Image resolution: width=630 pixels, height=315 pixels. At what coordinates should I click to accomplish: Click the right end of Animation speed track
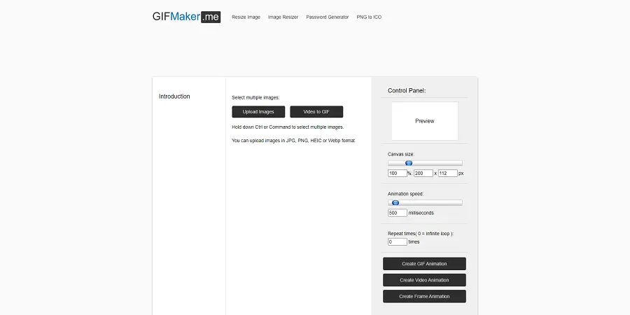(460, 203)
